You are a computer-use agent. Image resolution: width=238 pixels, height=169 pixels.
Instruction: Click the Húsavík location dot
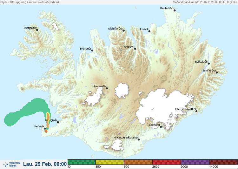(x=149, y=31)
